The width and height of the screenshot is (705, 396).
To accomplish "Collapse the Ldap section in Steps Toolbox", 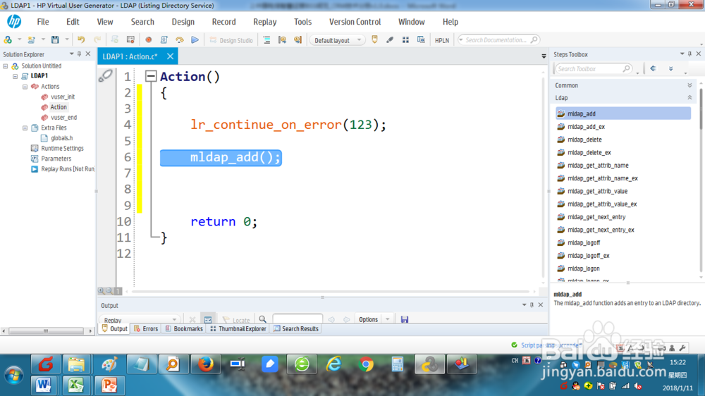I will tap(689, 97).
